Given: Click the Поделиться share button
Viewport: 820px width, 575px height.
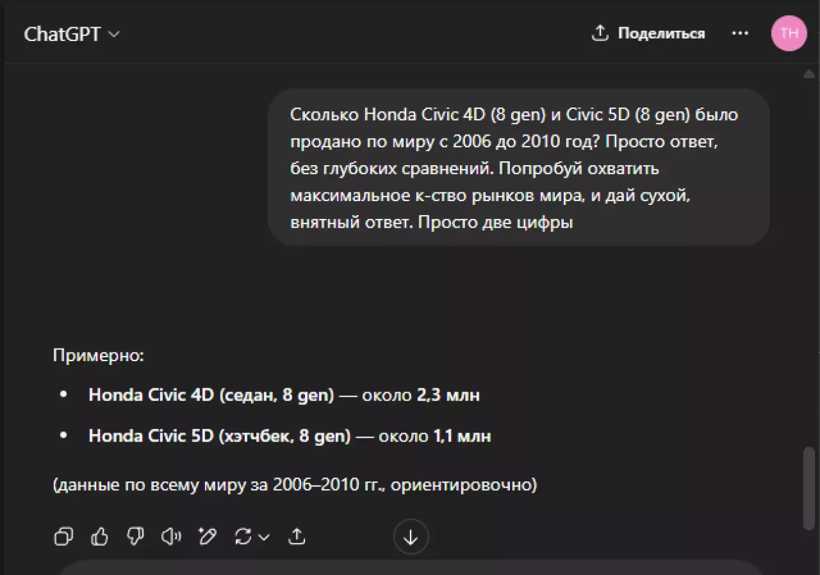Looking at the screenshot, I should [x=648, y=34].
